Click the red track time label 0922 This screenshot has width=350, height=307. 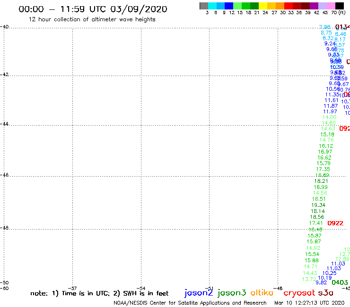[x=335, y=223]
